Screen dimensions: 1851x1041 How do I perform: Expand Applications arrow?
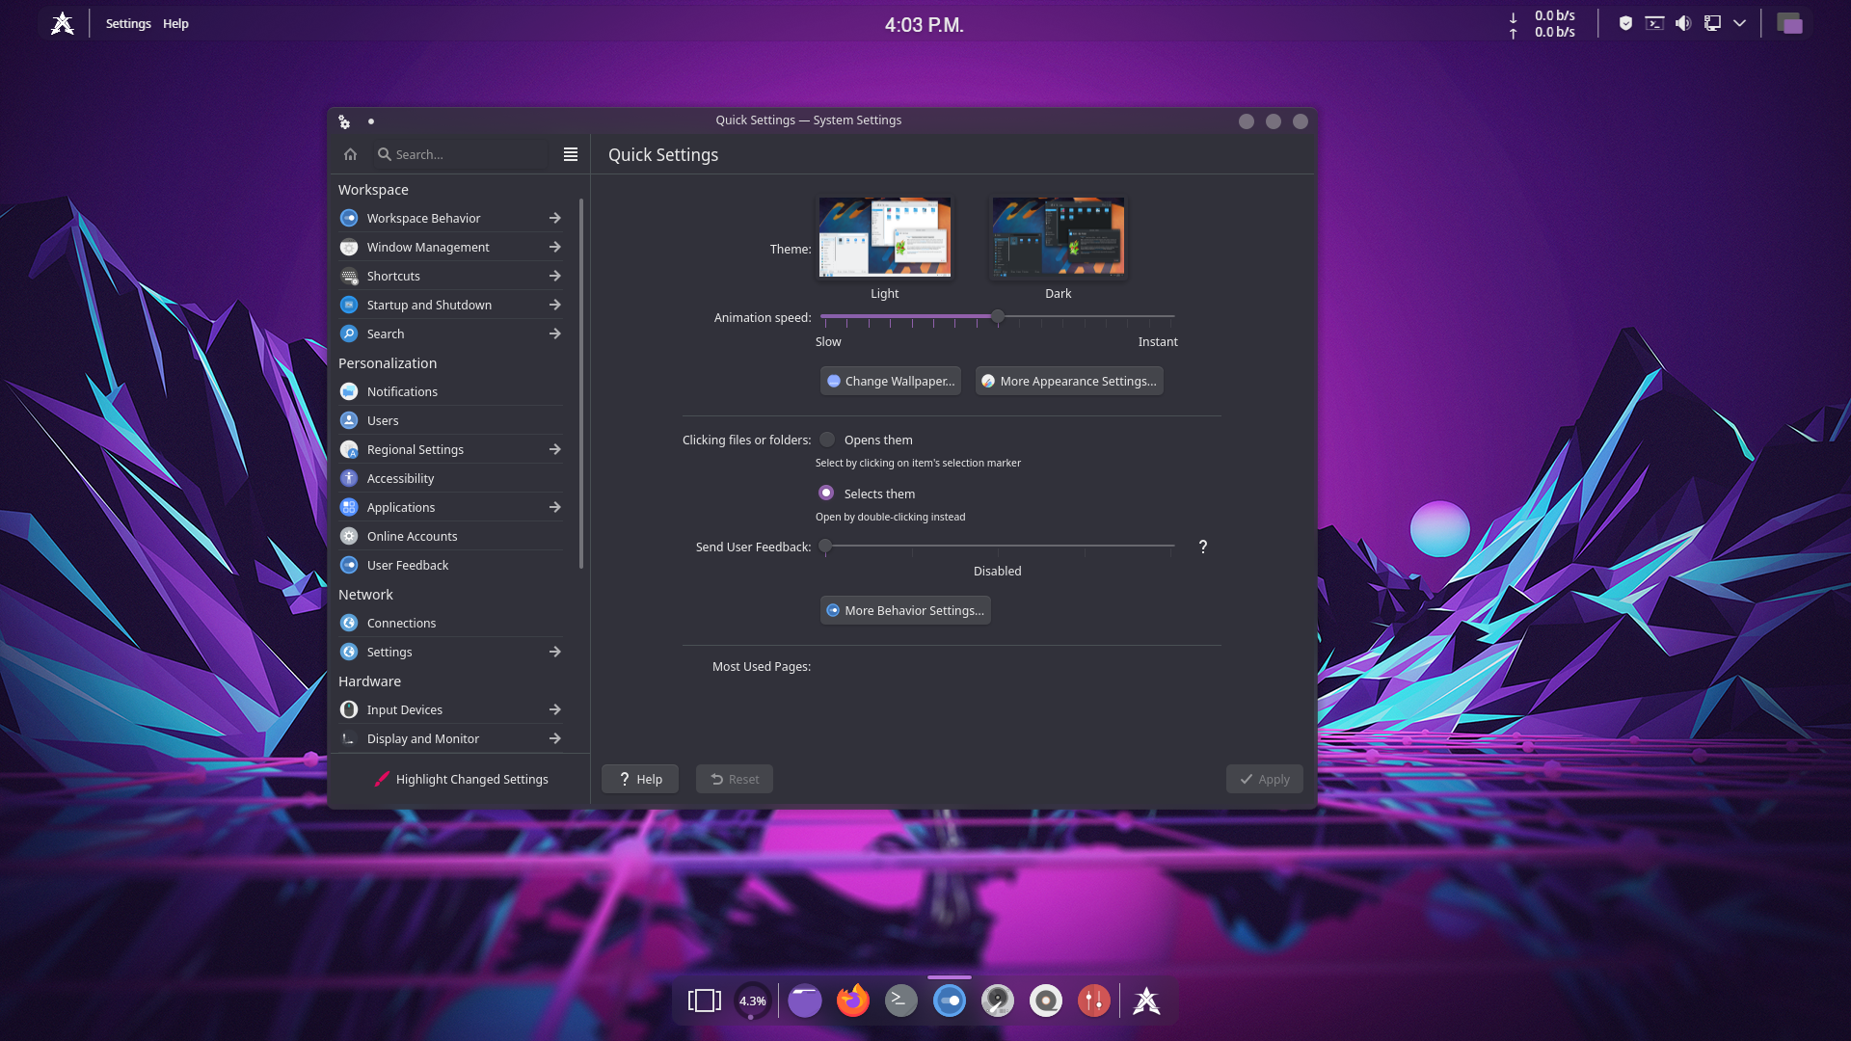point(555,507)
